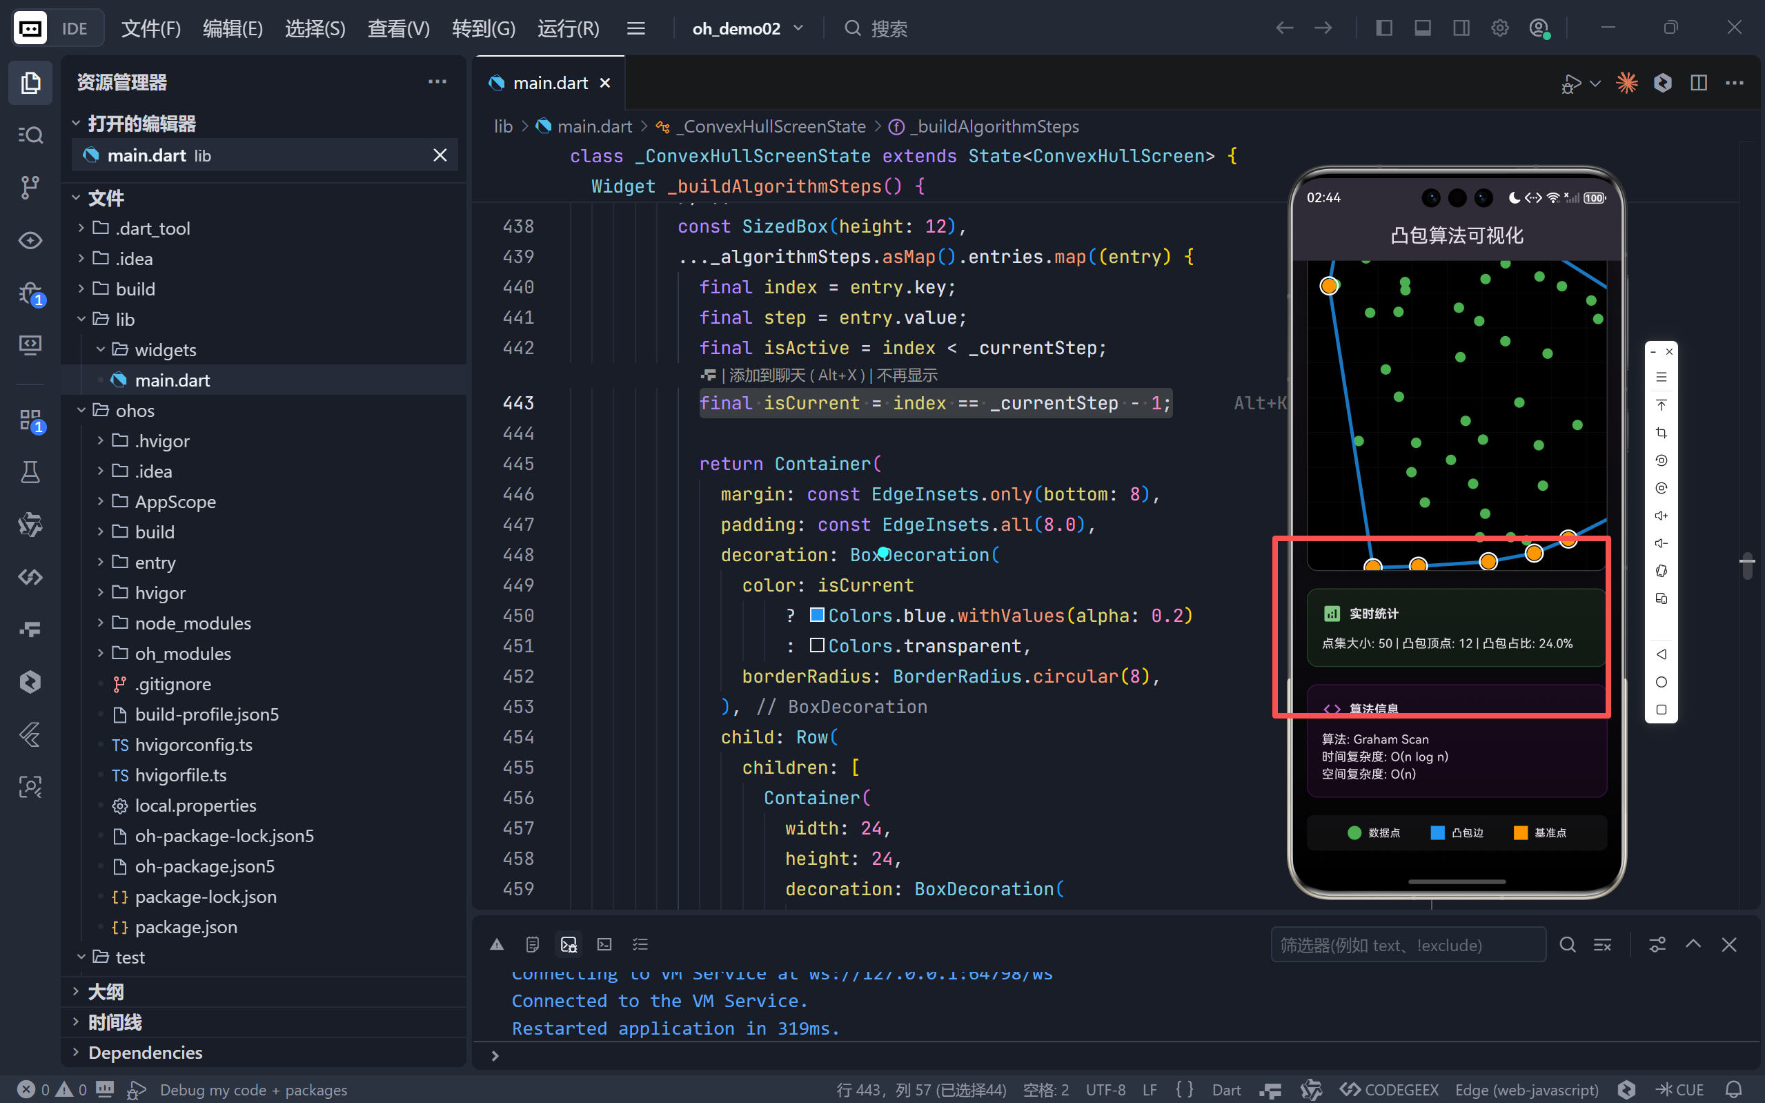Viewport: 1765px width, 1103px height.
Task: Open the 运行(R) menu
Action: pyautogui.click(x=568, y=28)
